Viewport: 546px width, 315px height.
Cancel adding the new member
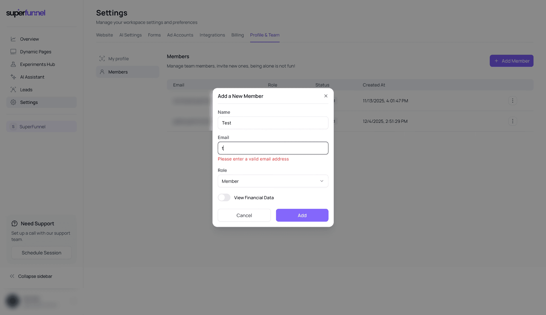(244, 215)
